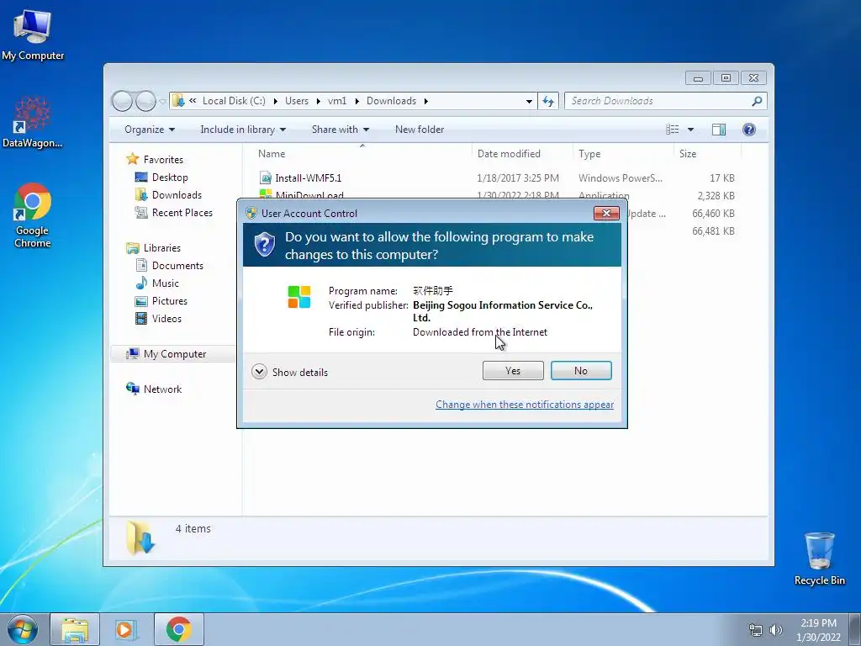This screenshot has height=646, width=861.
Task: Click Explorer forward navigation button
Action: (145, 101)
